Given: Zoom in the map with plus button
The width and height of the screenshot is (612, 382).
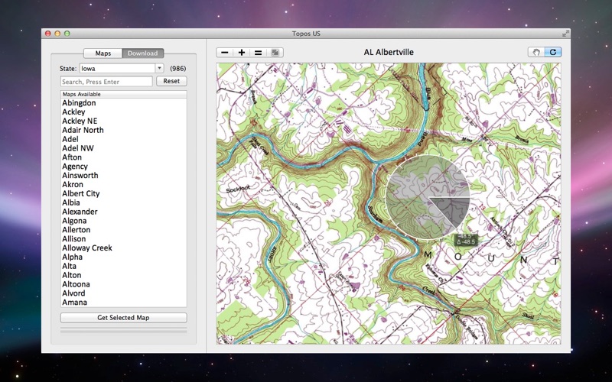Looking at the screenshot, I should [x=242, y=53].
